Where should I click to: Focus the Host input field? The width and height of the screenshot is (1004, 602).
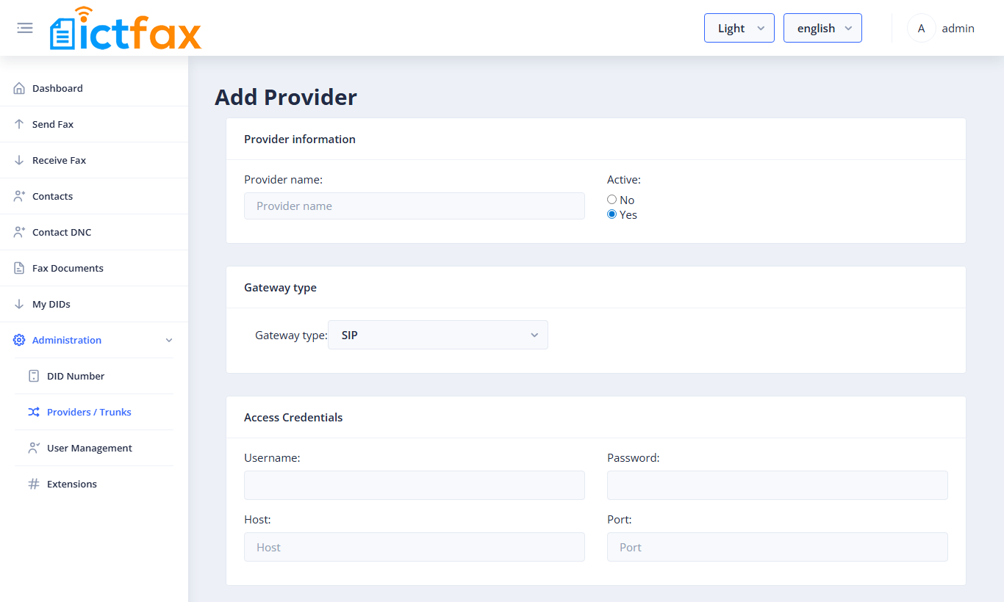click(415, 547)
